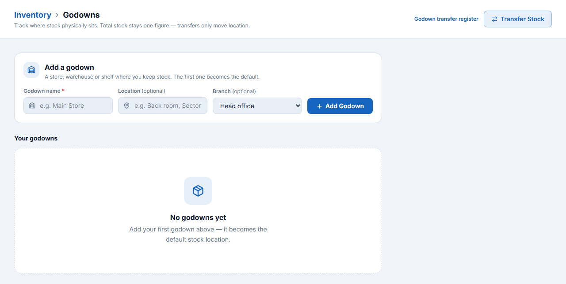Viewport: 566px width, 284px height.
Task: Click the 'Add your first godown above' hint
Action: click(x=198, y=235)
